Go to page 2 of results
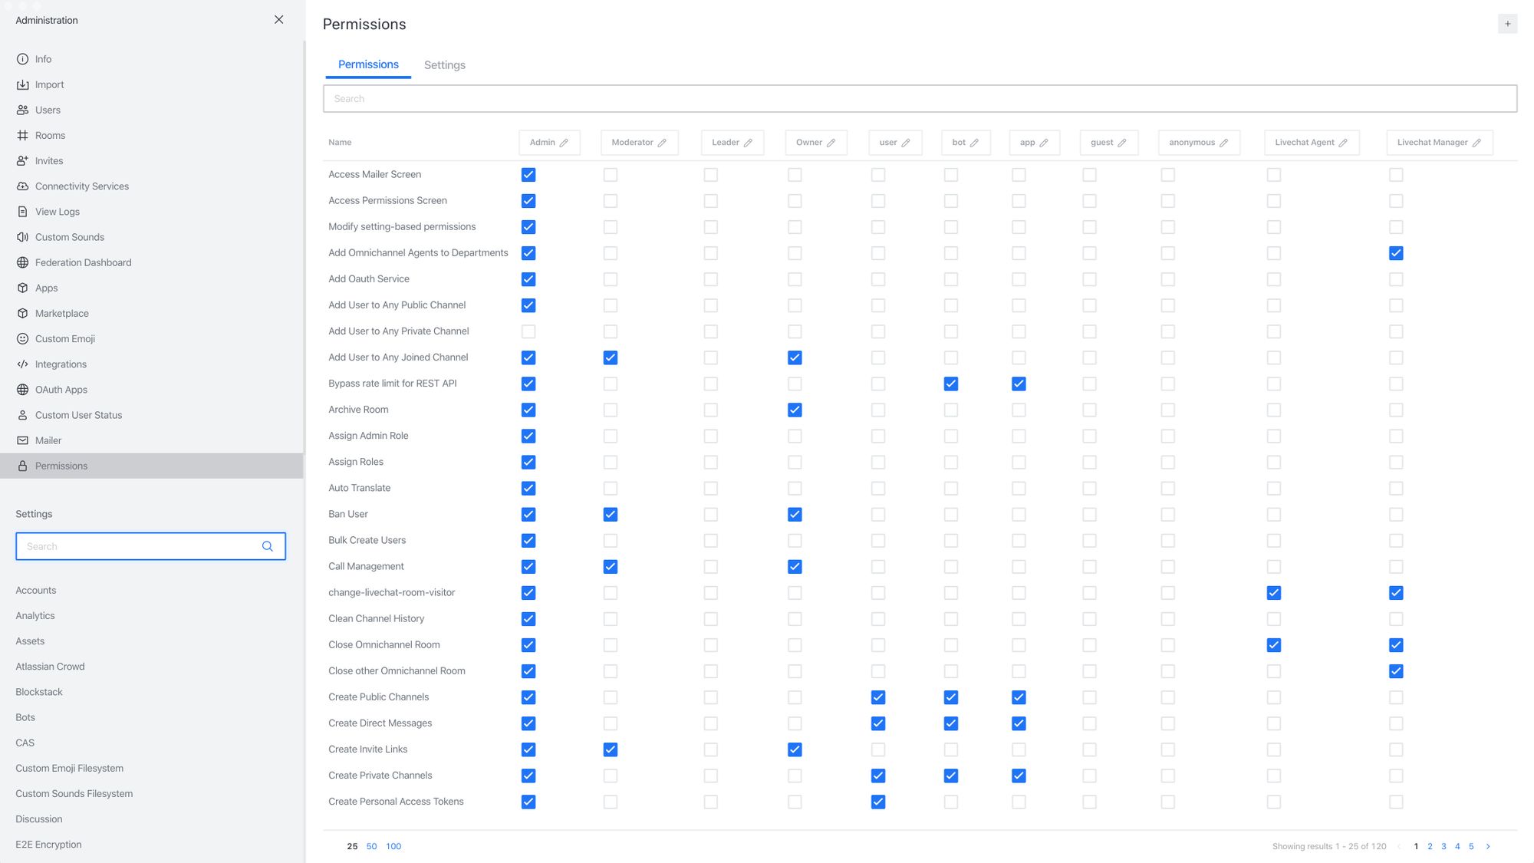Viewport: 1534px width, 863px height. click(x=1430, y=846)
